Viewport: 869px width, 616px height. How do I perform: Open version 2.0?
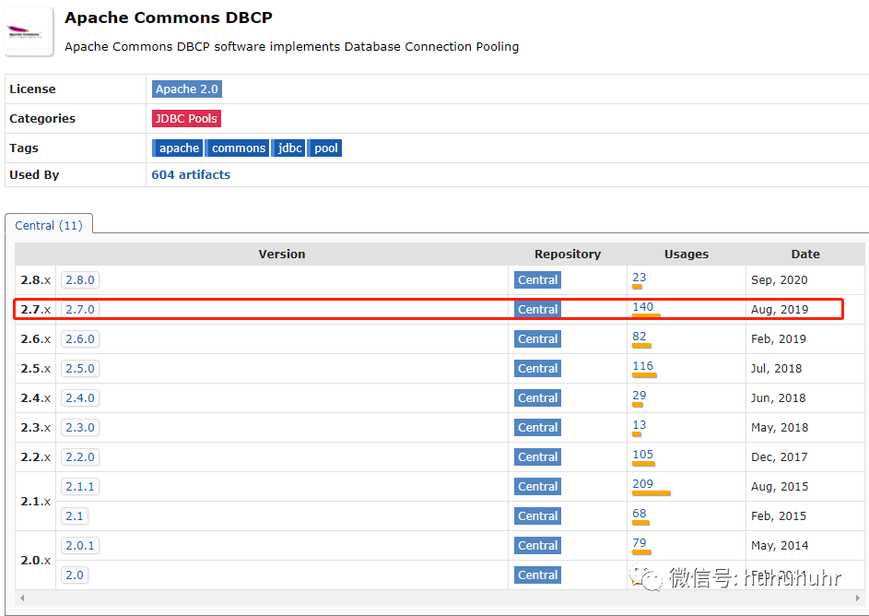75,575
